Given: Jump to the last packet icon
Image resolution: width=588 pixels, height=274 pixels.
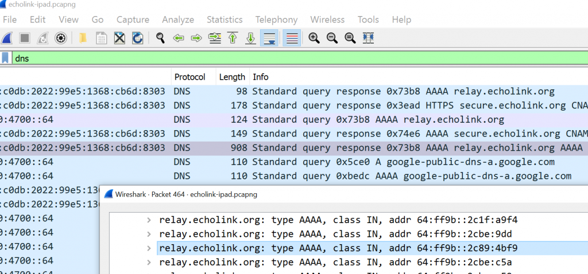Looking at the screenshot, I should (250, 38).
